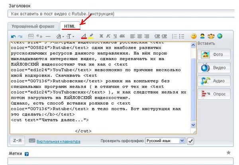Viewport: 239px width, 165px height.
Task: Click editor scrollbar down arrow
Action: [x=193, y=125]
